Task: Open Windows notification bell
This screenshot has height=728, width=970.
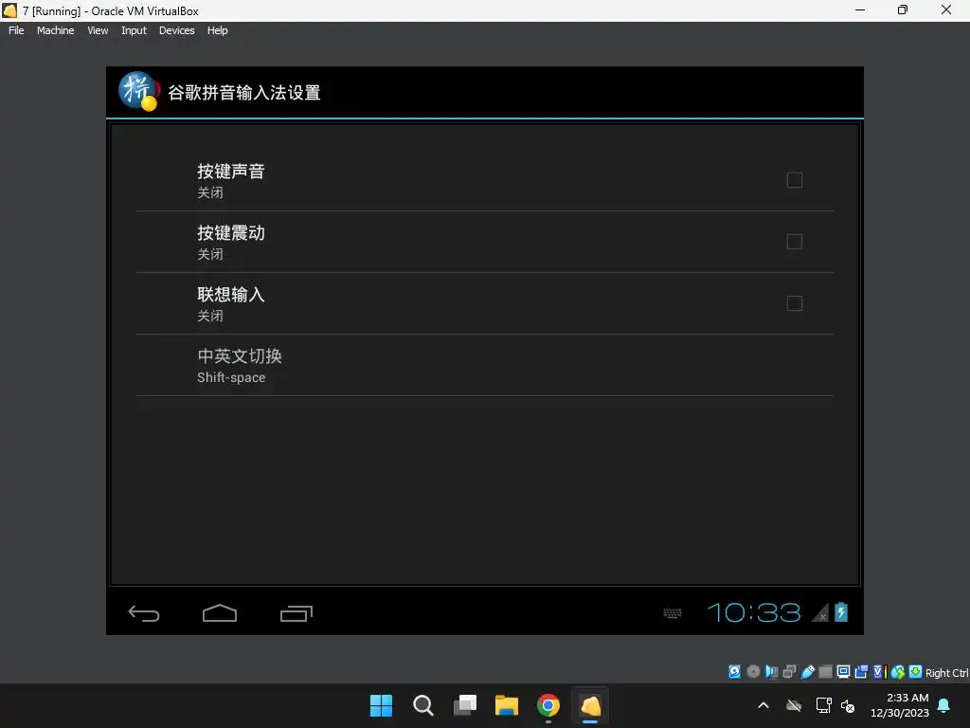Action: click(x=944, y=705)
